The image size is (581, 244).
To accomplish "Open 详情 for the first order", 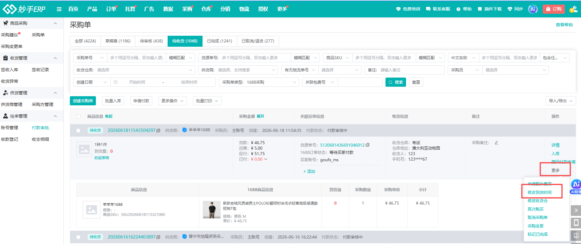I will [x=556, y=145].
